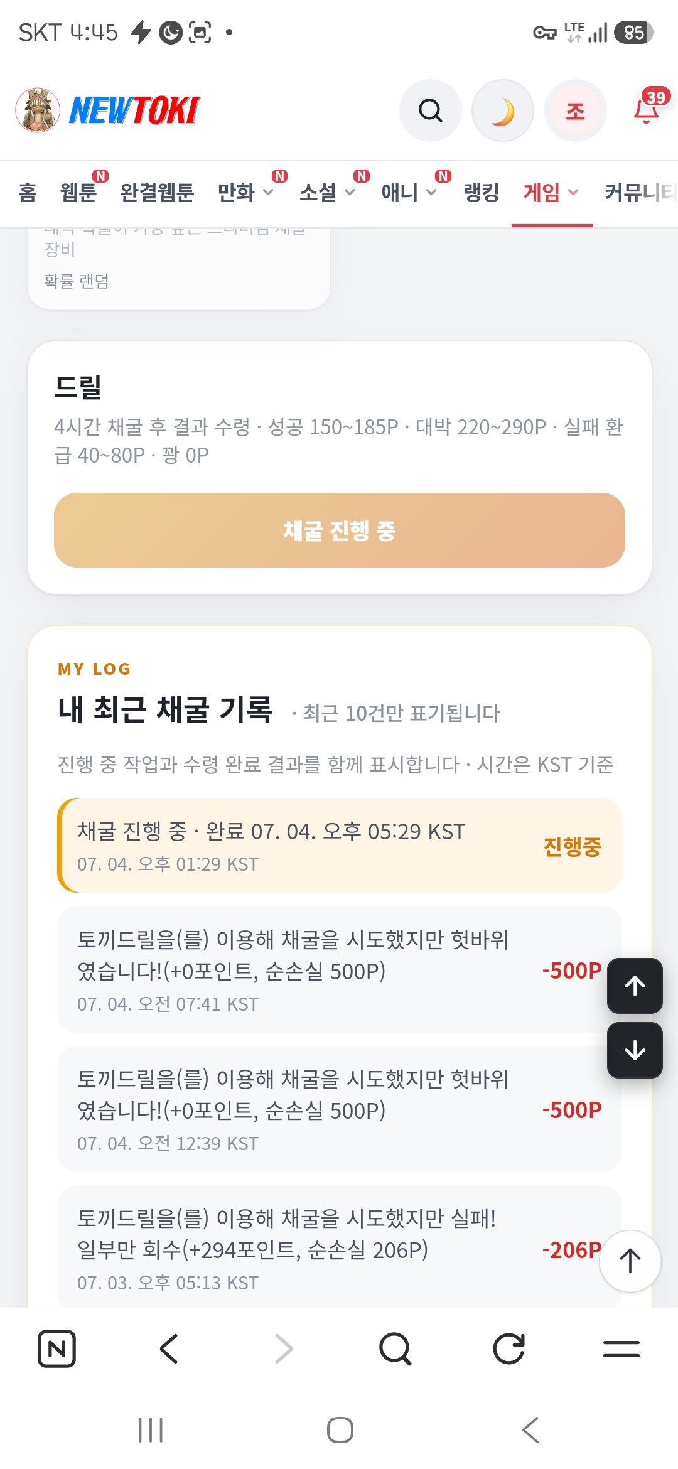Open the profile avatar labeled 조
Image resolution: width=678 pixels, height=1469 pixels.
[x=576, y=110]
